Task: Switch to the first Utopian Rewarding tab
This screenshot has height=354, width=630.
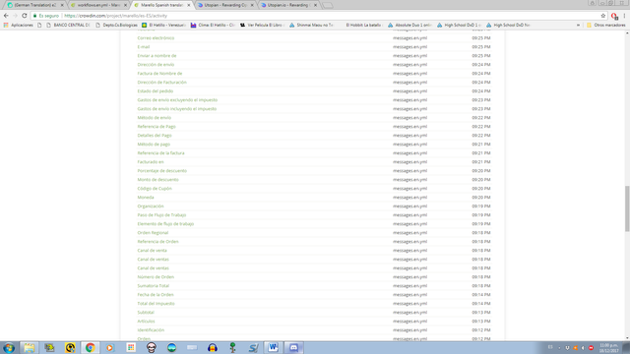Action: (225, 5)
